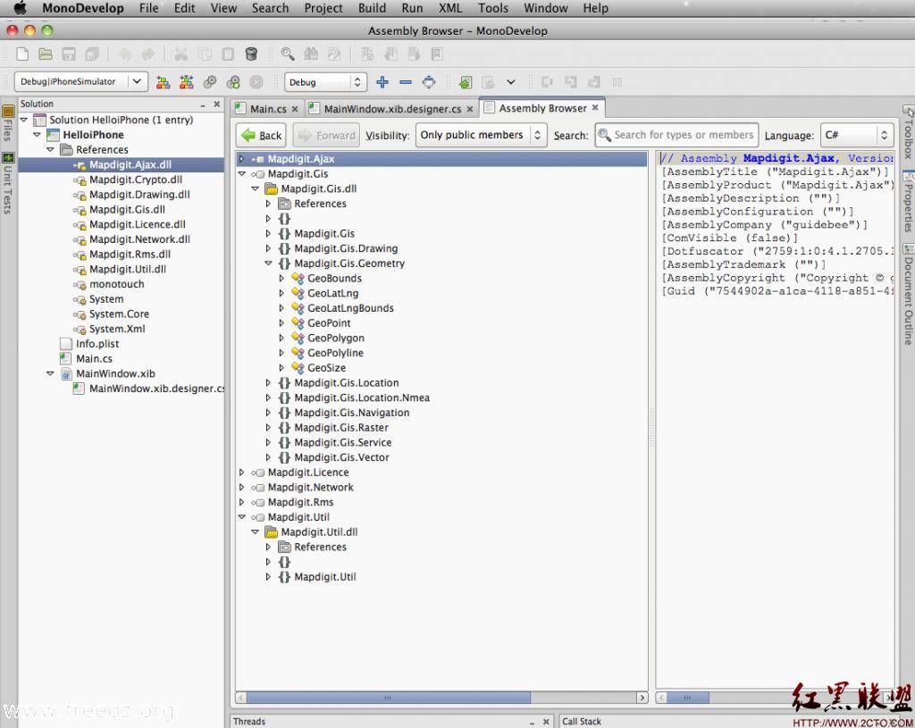Click the Back button
This screenshot has width=915, height=728.
261,135
